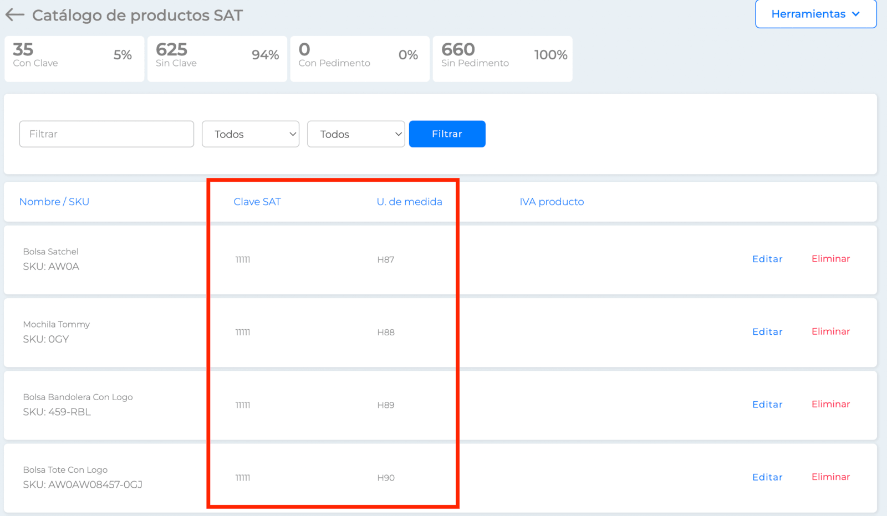Click the back arrow beside Catálogo title

[x=15, y=15]
